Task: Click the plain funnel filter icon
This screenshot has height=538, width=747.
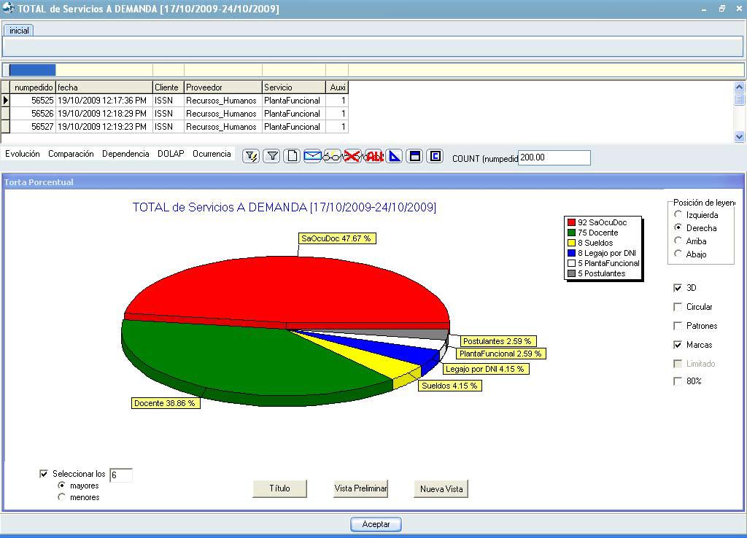Action: [271, 156]
